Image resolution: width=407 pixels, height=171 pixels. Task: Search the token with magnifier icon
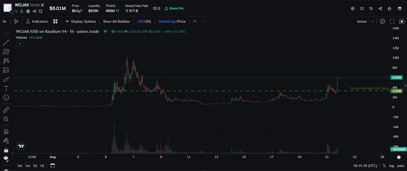point(41,11)
